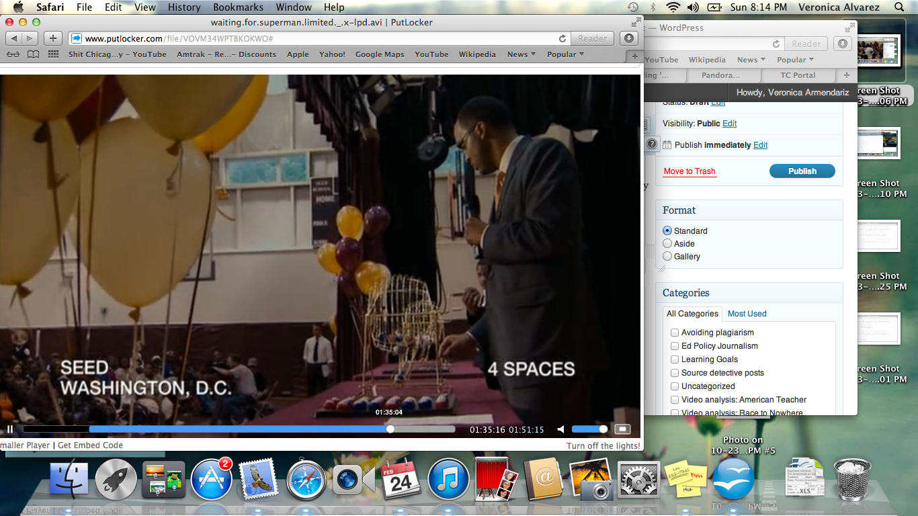Select Standard post format

[x=667, y=230]
